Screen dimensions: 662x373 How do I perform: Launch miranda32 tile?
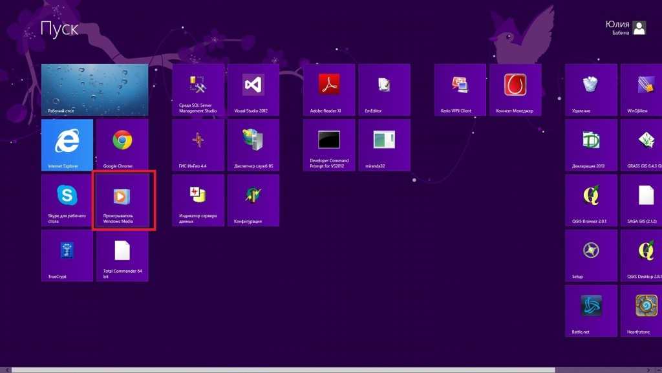[384, 145]
